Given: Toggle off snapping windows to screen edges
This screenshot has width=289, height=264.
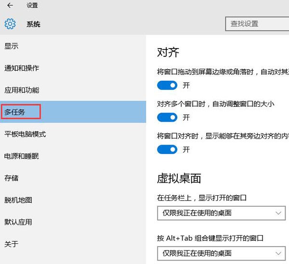Looking at the screenshot, I should coord(167,86).
